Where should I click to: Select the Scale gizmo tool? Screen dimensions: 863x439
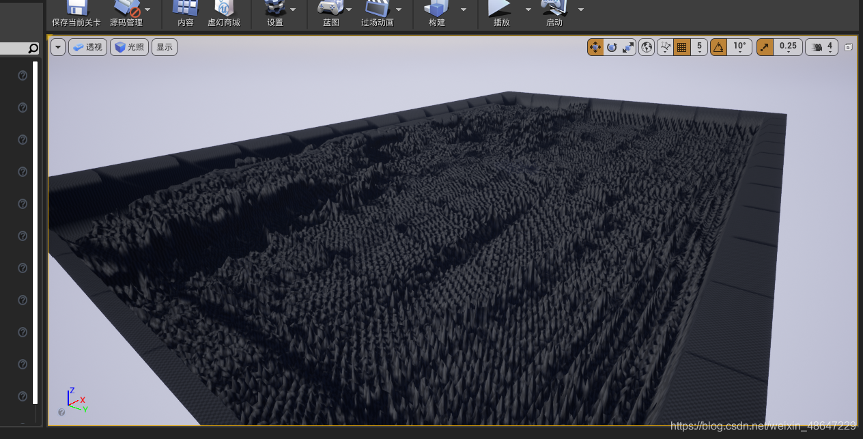628,47
